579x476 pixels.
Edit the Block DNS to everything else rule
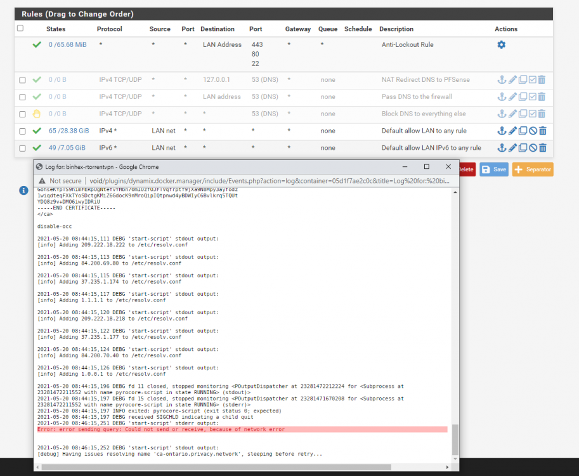tap(512, 114)
